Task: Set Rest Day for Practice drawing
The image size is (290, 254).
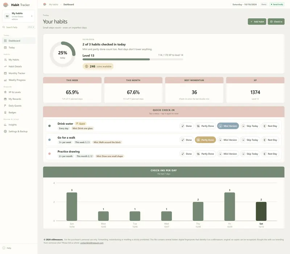Action: pos(270,154)
